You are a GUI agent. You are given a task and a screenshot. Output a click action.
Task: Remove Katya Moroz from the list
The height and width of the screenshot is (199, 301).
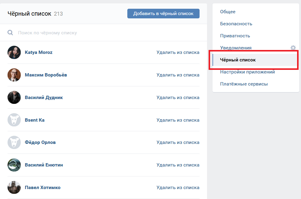point(178,52)
